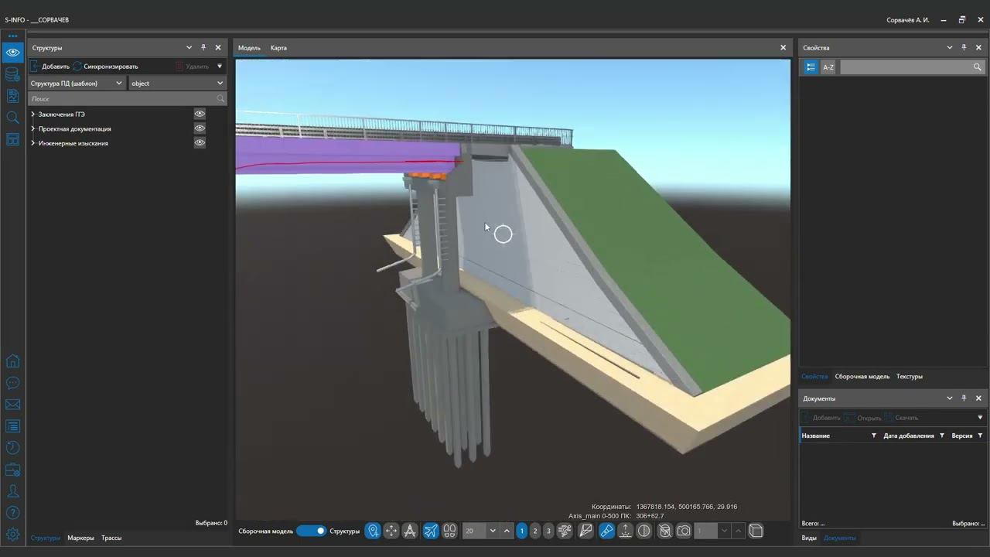Screen dimensions: 990x557
Task: Click the Поиск search field in Структуры
Action: tap(128, 99)
